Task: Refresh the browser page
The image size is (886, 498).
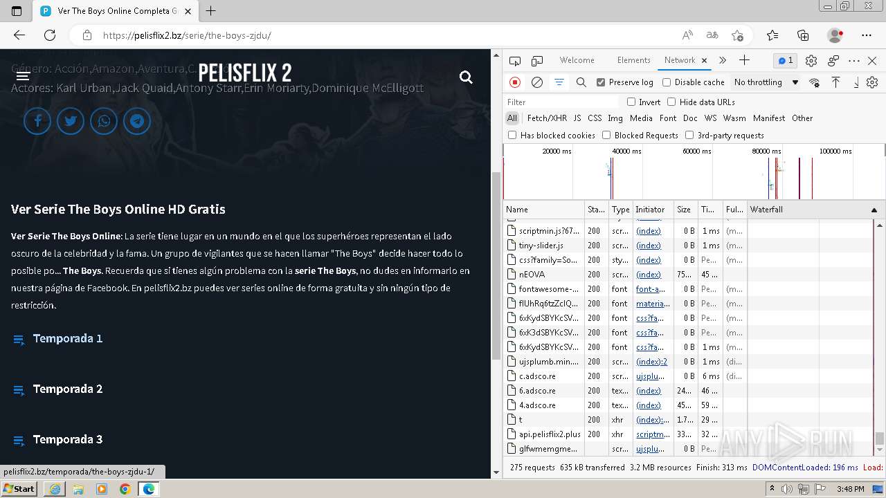Action: [50, 35]
